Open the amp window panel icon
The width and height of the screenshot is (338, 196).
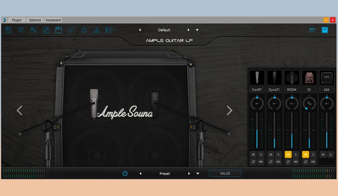58,30
